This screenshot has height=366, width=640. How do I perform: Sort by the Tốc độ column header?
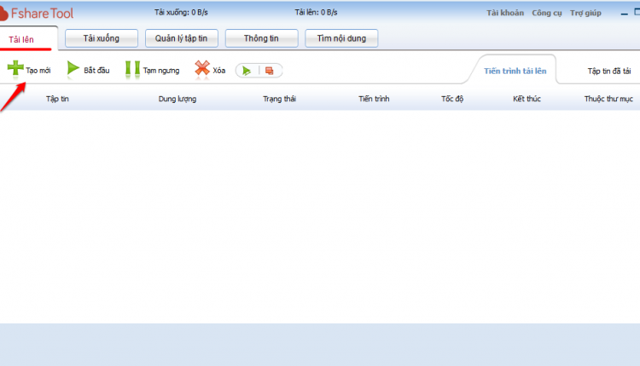452,99
